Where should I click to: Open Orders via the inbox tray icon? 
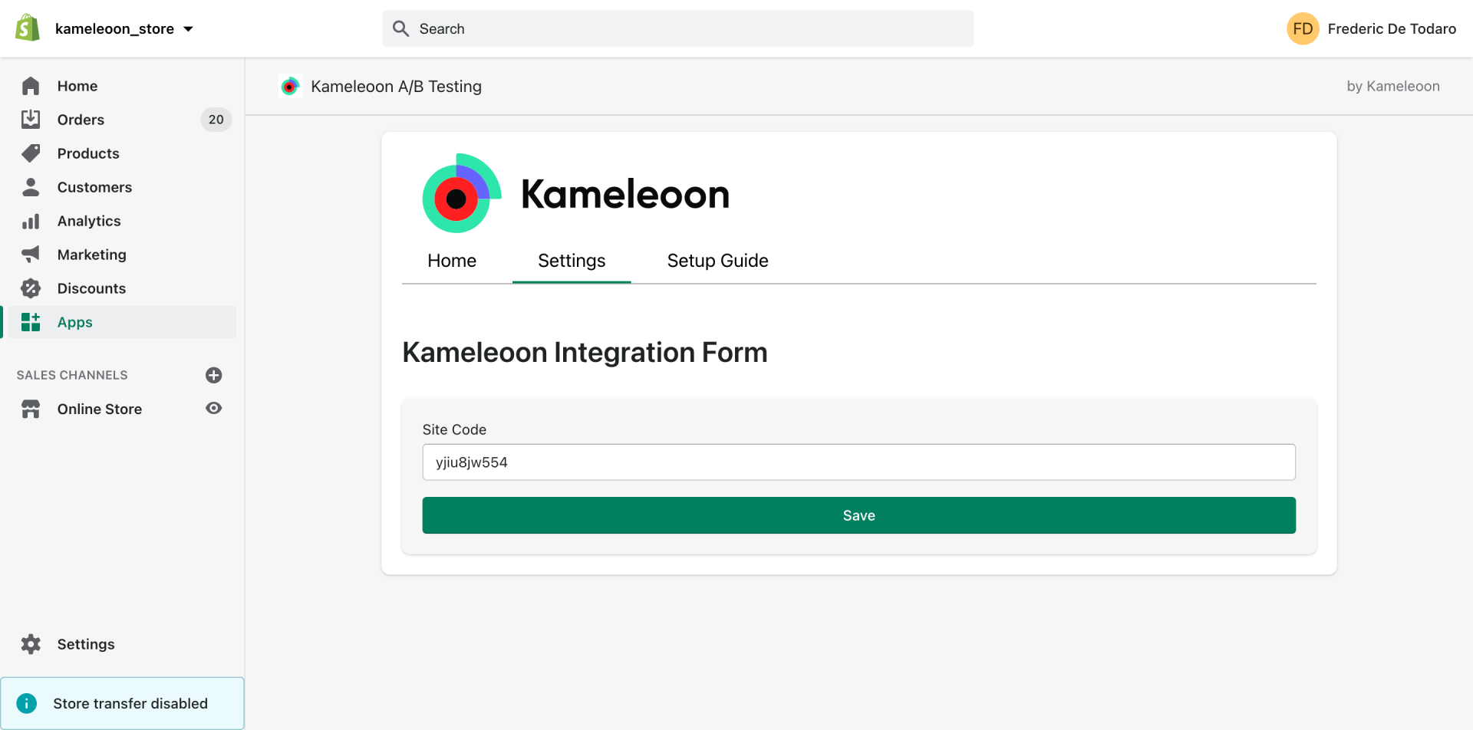click(x=31, y=120)
